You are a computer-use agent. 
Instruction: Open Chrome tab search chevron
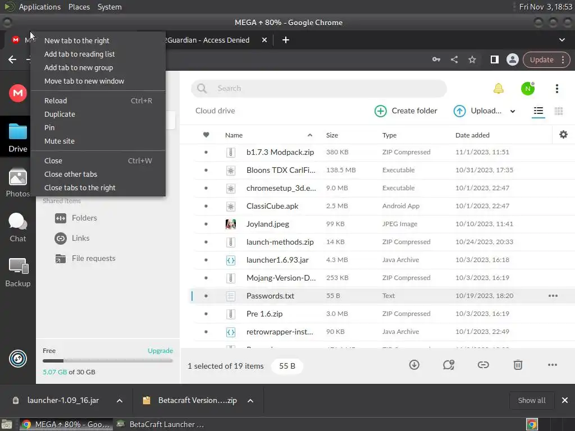[x=562, y=40]
